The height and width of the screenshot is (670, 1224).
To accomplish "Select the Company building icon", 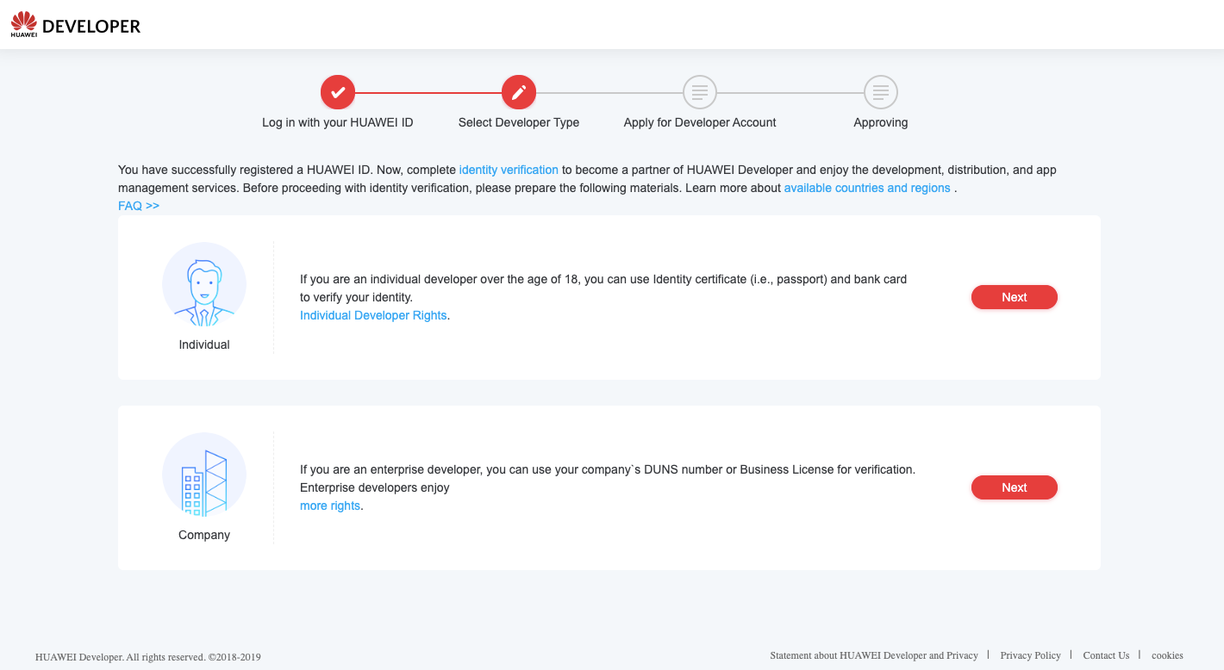I will [x=204, y=475].
